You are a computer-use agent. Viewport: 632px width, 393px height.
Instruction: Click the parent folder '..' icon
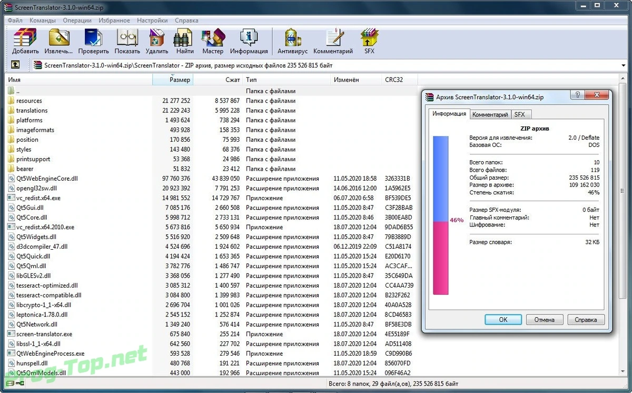(11, 91)
